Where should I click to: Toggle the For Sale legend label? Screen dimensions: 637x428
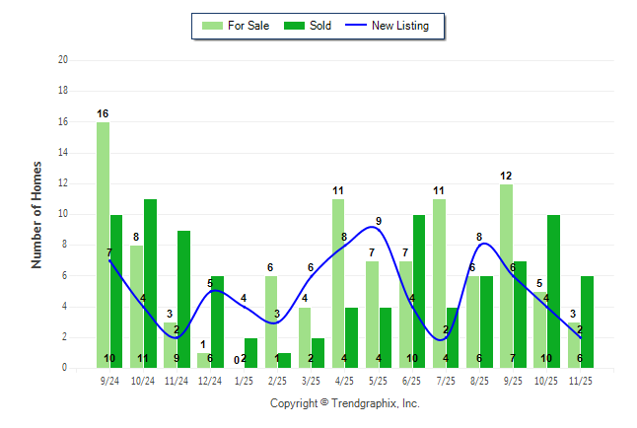click(x=250, y=26)
